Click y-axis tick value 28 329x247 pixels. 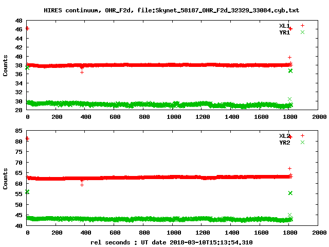click(x=19, y=110)
